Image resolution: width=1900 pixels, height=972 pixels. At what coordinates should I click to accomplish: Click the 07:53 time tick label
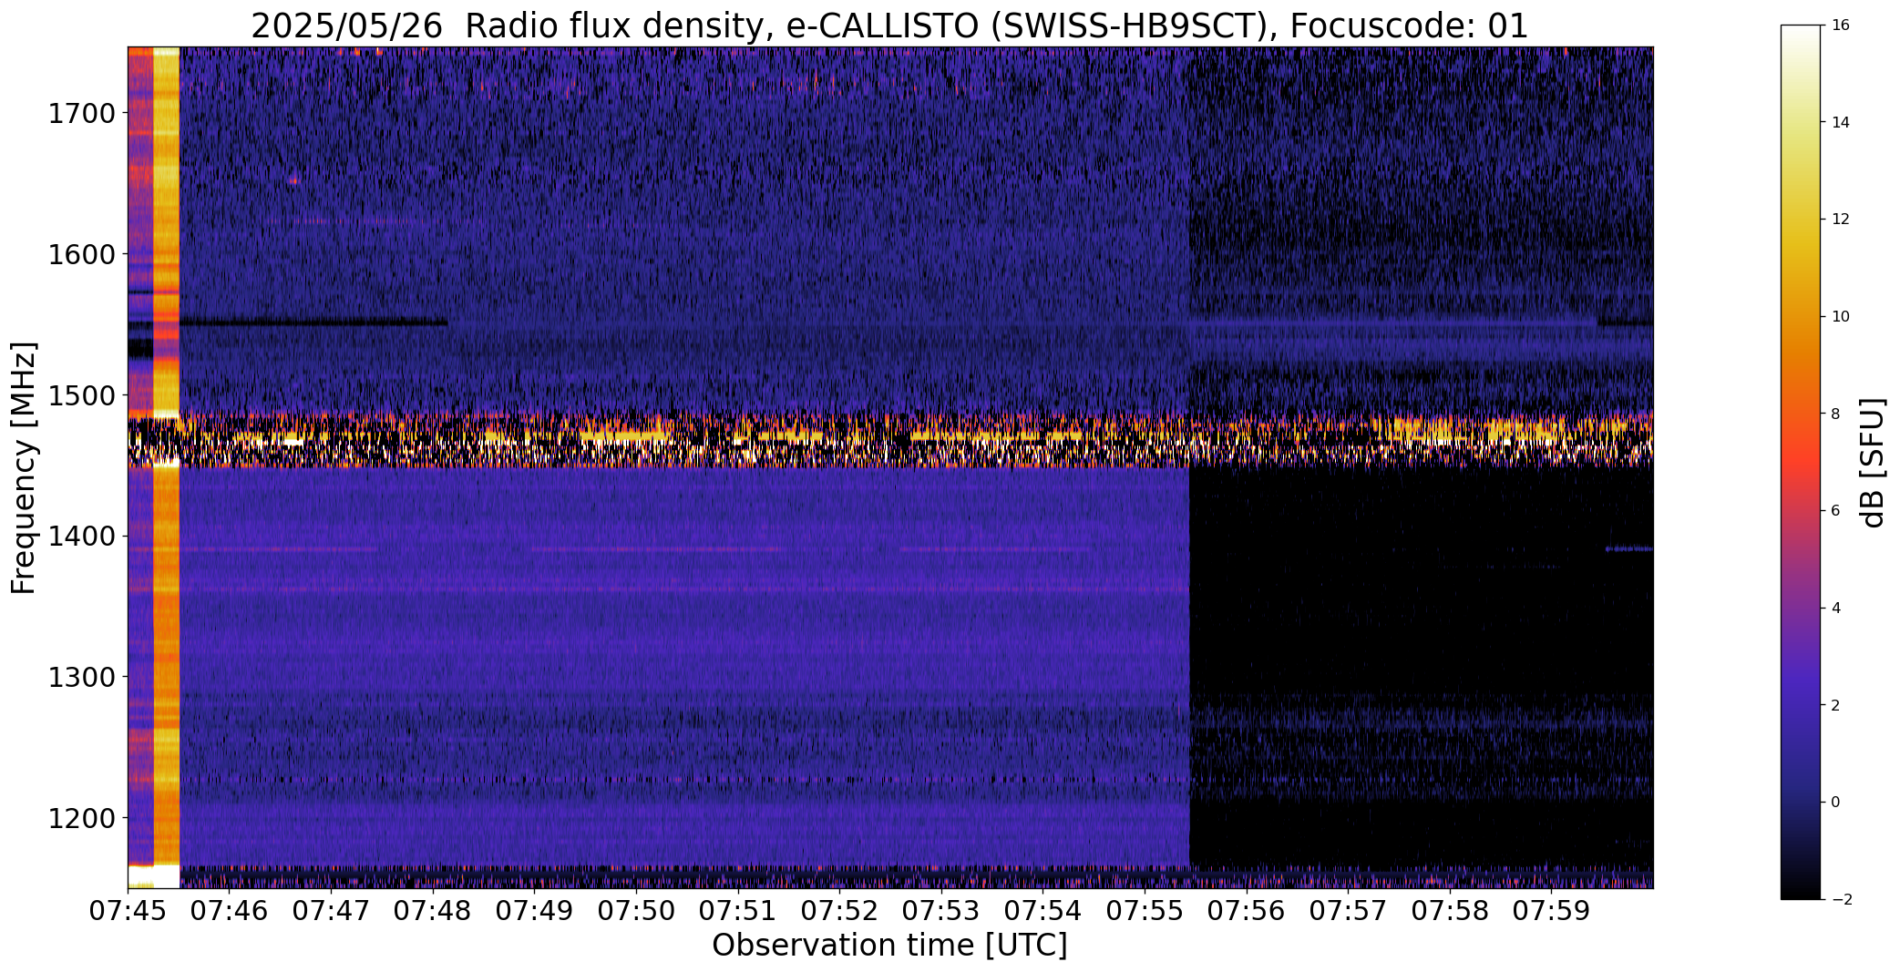point(941,911)
